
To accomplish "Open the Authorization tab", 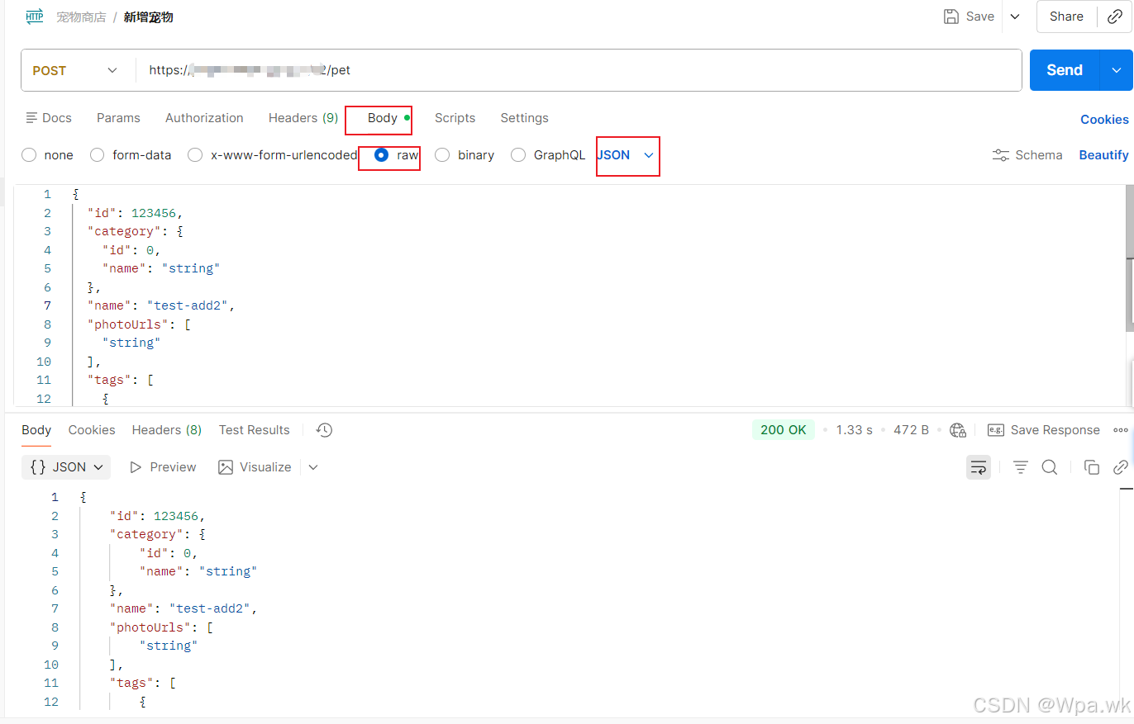I will click(x=204, y=118).
